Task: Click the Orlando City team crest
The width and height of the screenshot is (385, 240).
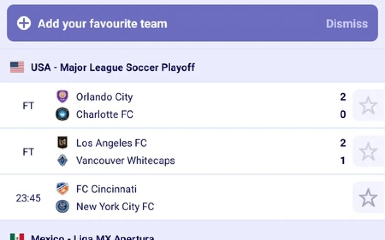Action: pos(62,97)
